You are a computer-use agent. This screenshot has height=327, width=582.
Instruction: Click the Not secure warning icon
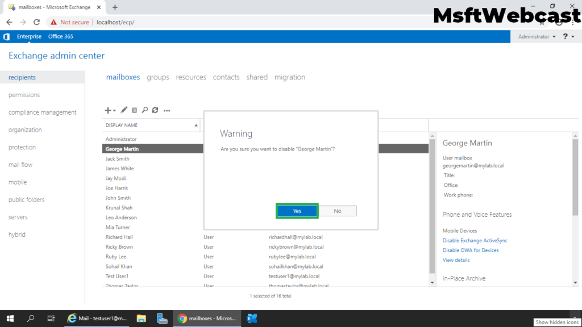54,22
